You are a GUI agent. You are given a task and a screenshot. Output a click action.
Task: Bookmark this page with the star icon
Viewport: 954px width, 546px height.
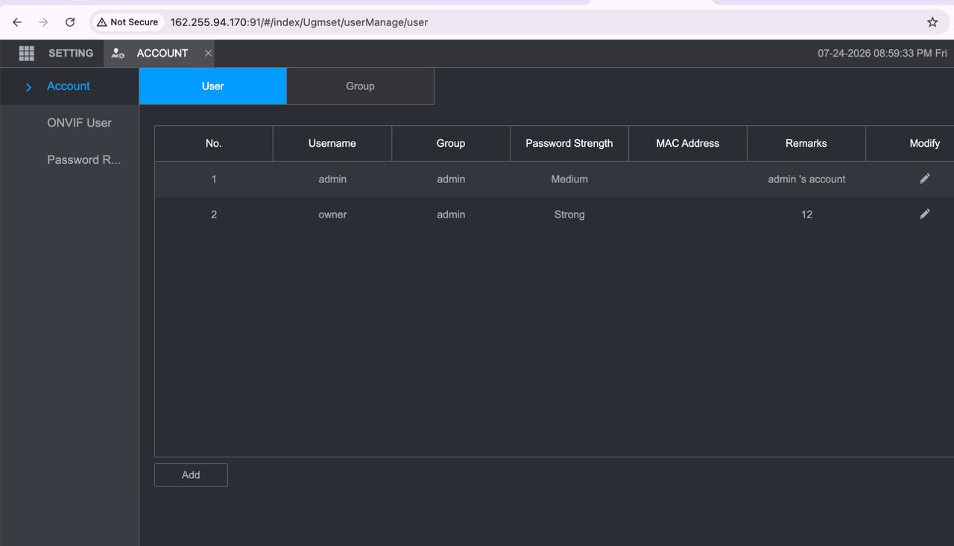(x=932, y=22)
